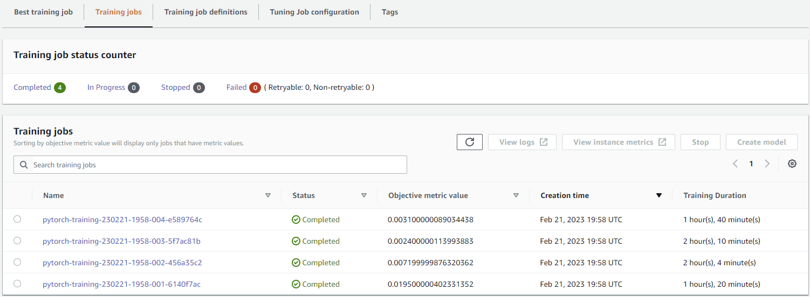
Task: Sort by Name column arrow
Action: (x=268, y=195)
